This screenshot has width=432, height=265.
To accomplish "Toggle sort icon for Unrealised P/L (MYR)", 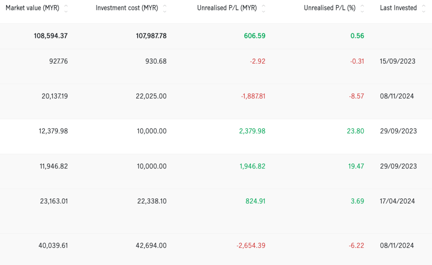I will (x=263, y=8).
